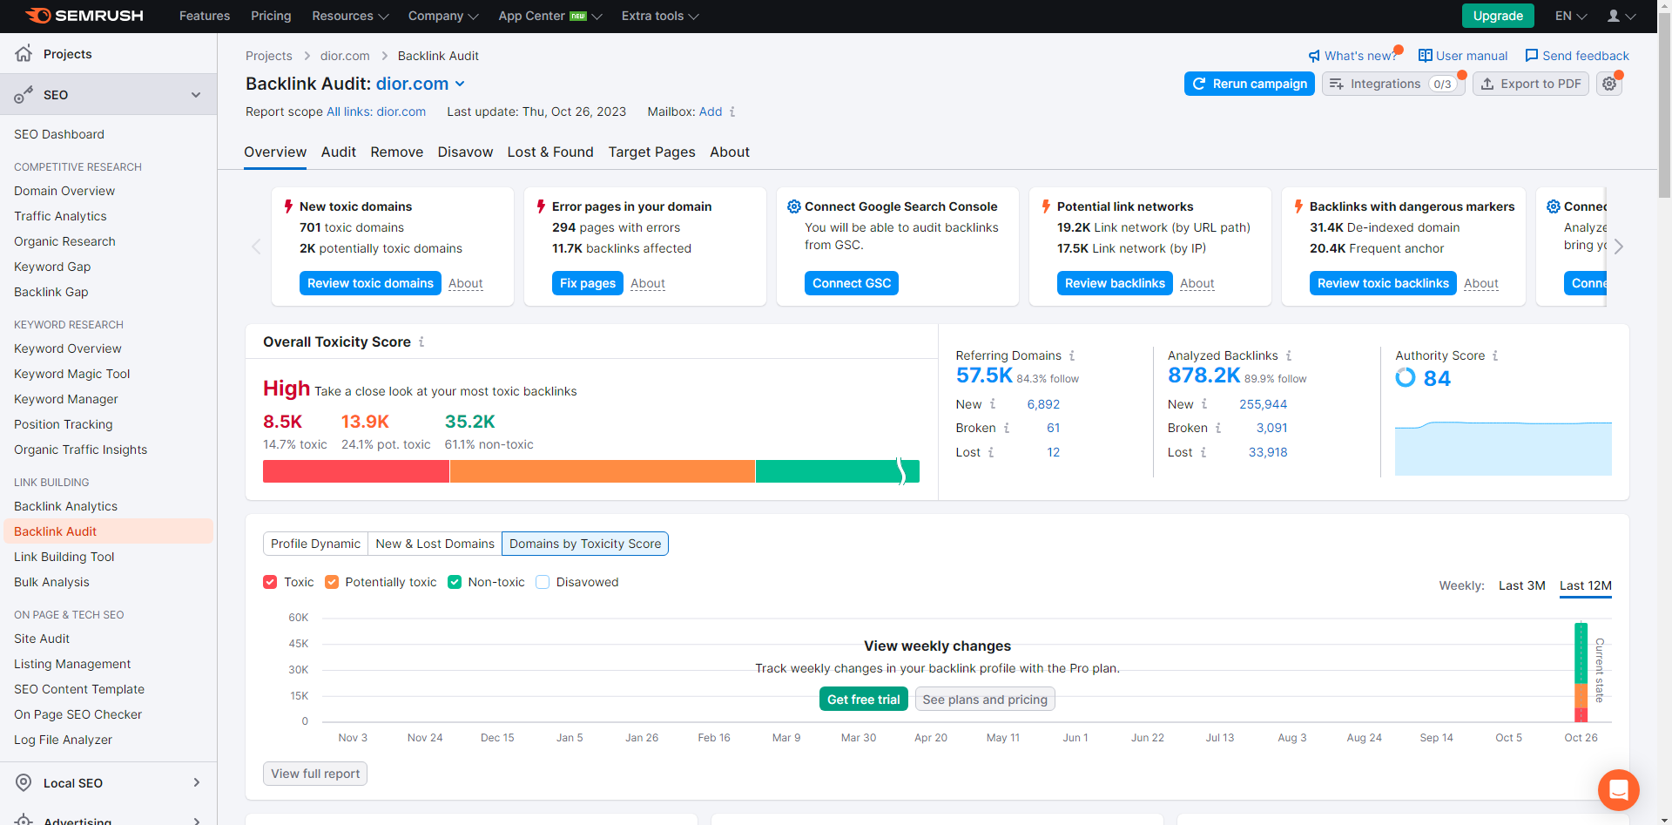Click the Export to PDF button

[1531, 84]
